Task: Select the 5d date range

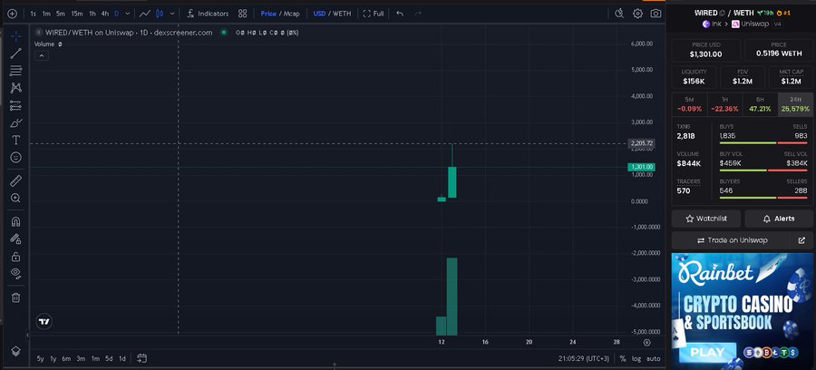Action: click(109, 358)
